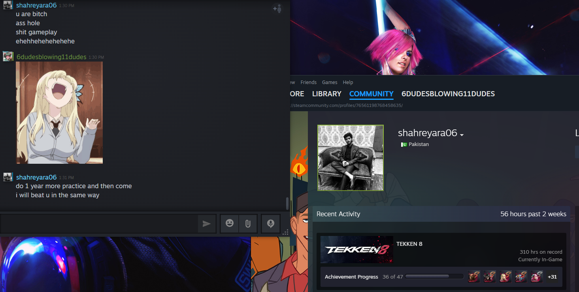The width and height of the screenshot is (579, 292).
Task: Click the bear achievement icon for Tekken 8
Action: pyautogui.click(x=474, y=277)
